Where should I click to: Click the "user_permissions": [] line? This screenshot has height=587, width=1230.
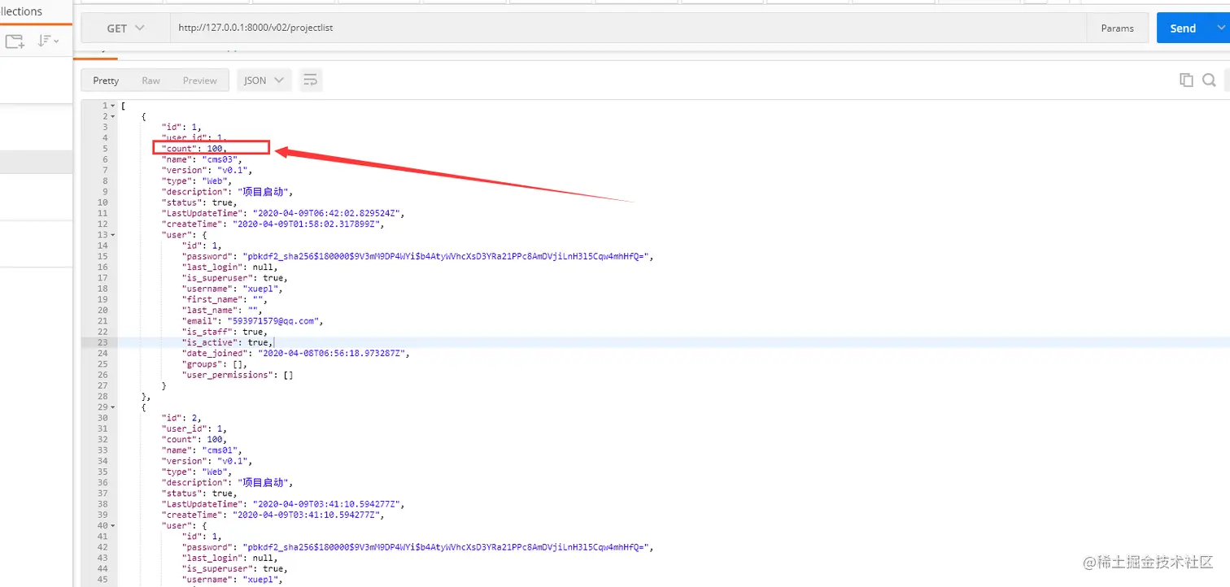point(238,375)
